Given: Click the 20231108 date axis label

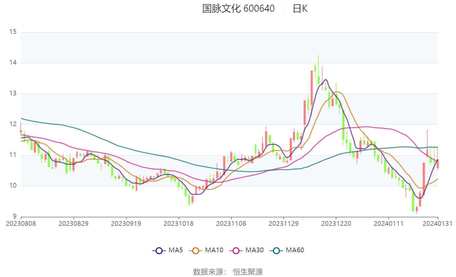Looking at the screenshot, I should coord(231,223).
